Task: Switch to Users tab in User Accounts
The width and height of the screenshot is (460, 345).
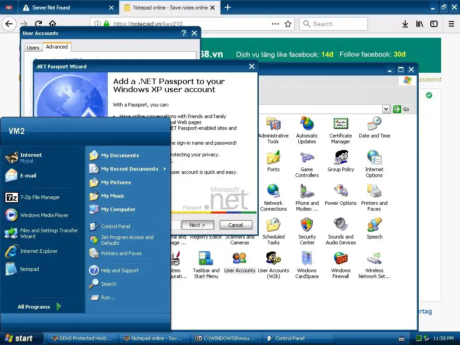Action: [33, 48]
